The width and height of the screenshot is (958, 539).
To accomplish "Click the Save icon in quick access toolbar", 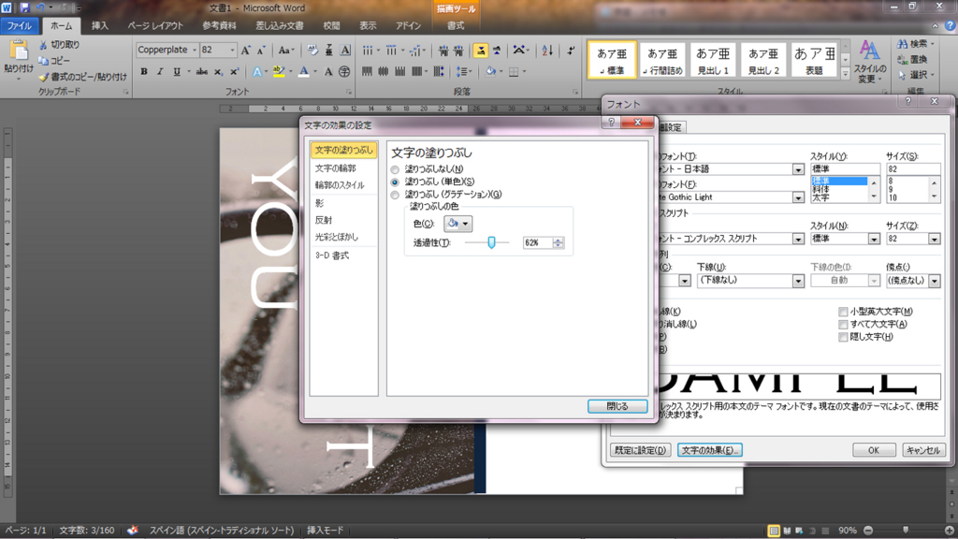I will click(24, 7).
